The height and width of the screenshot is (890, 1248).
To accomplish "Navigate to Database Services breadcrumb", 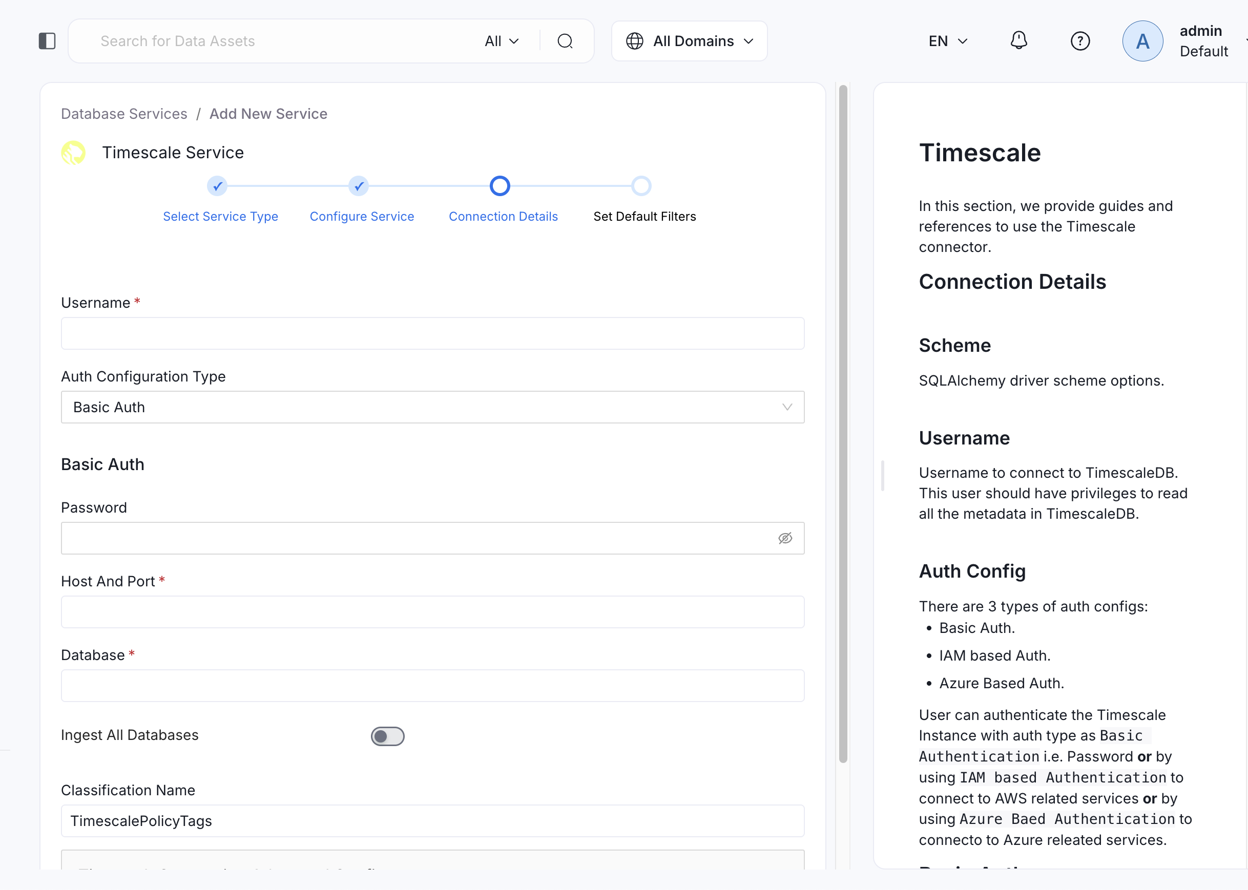I will pyautogui.click(x=123, y=114).
